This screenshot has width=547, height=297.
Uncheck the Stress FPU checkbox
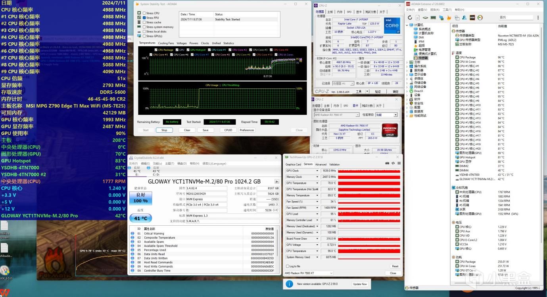pos(144,18)
